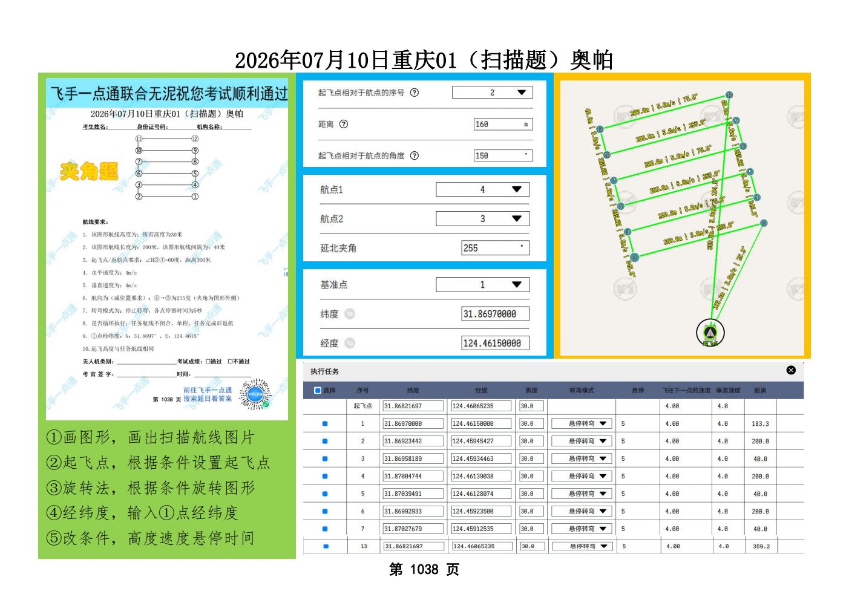Viewport: 849px width, 600px height.
Task: Open 悬停转弯 turn mode dropdown for row 1
Action: (582, 424)
